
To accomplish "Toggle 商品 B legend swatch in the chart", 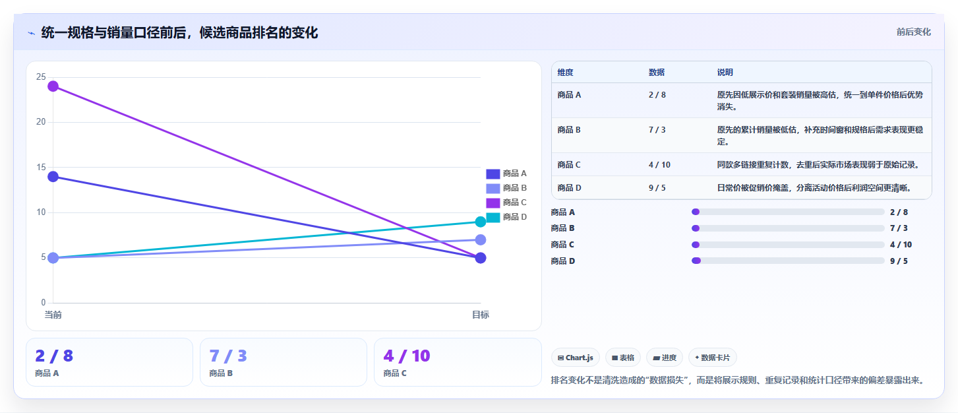I will pyautogui.click(x=493, y=188).
